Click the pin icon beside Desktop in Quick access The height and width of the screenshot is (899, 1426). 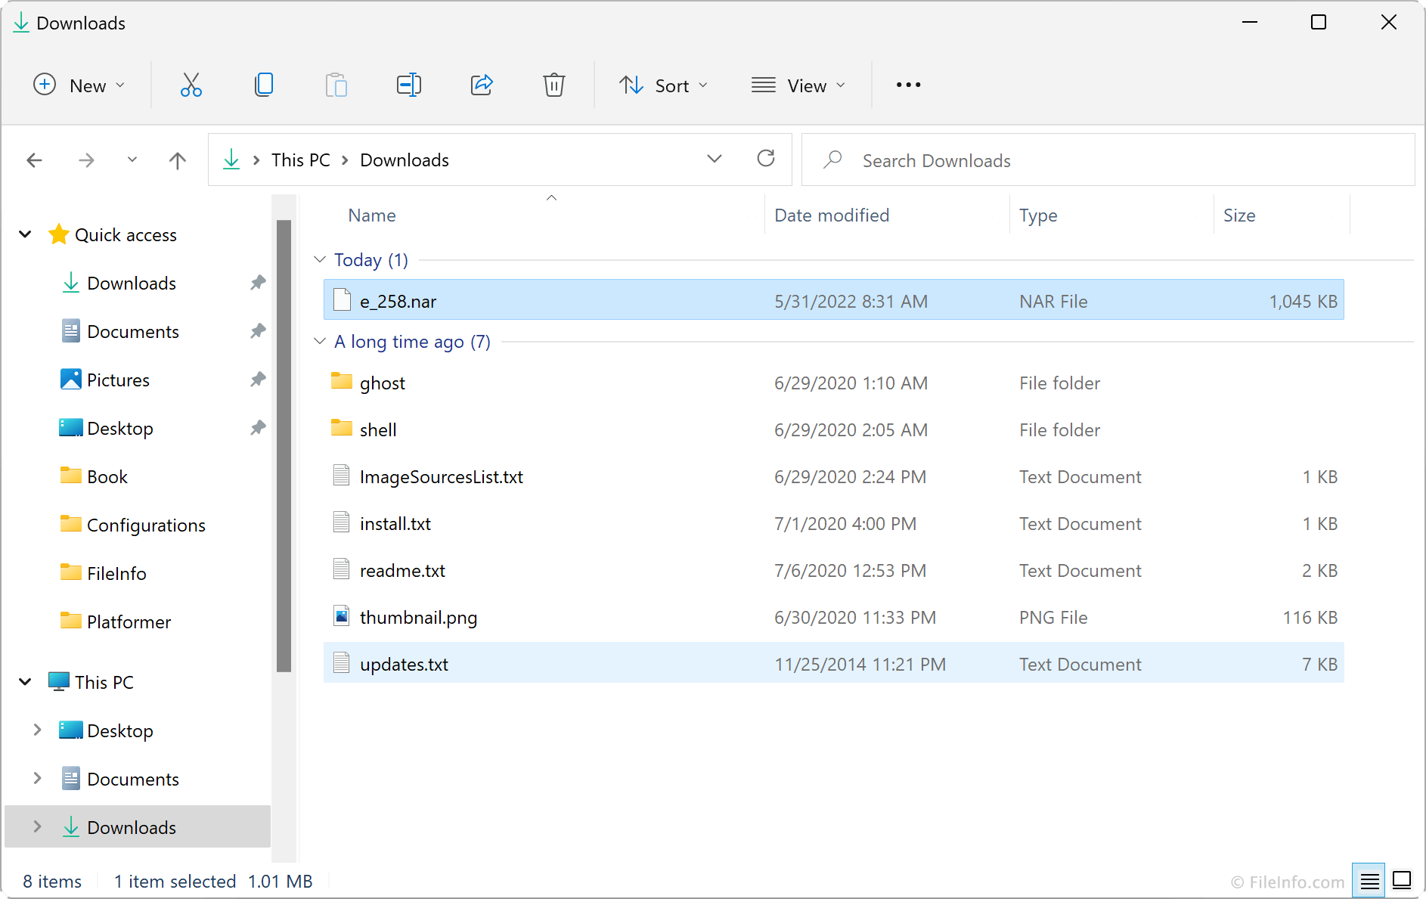(x=258, y=428)
